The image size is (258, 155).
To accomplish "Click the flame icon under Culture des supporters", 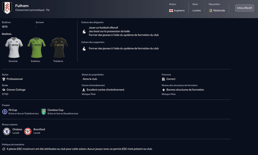I will [84, 48].
